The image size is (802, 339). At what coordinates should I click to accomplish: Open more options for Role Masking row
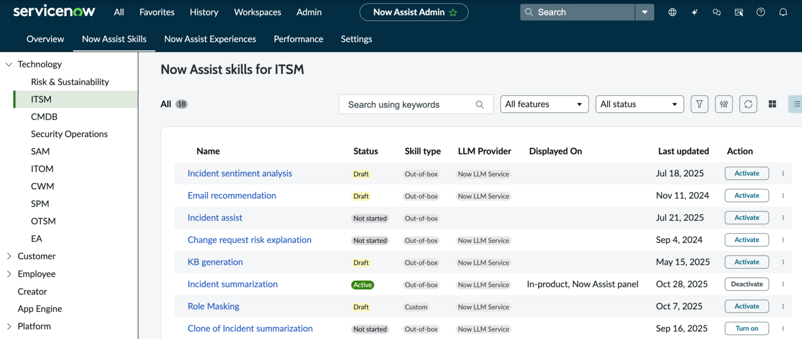pos(783,306)
